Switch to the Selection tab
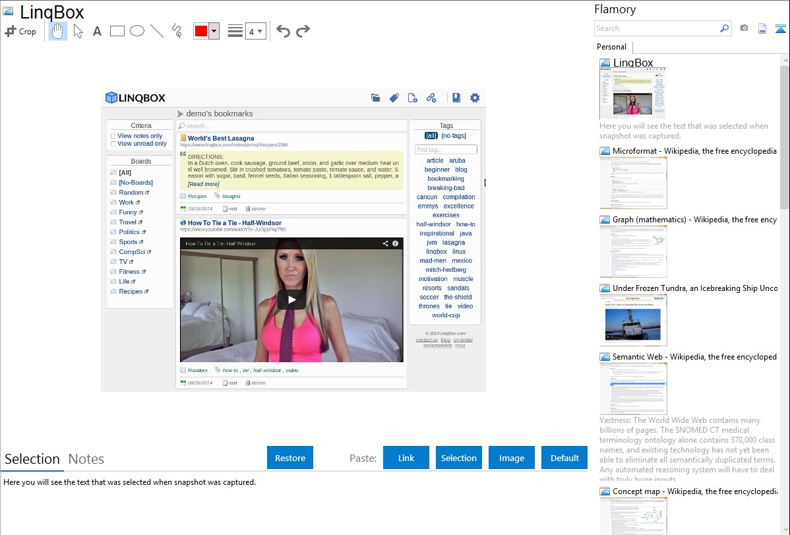Screen dimensions: 790x535 click(x=32, y=459)
